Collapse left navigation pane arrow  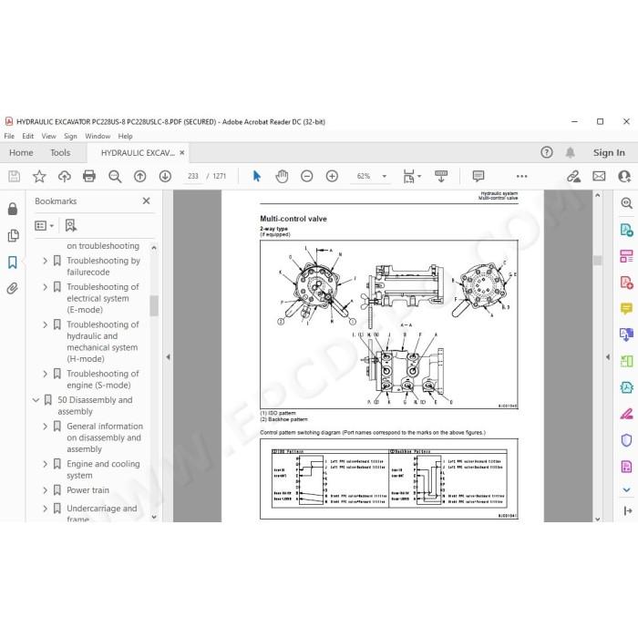[x=168, y=357]
